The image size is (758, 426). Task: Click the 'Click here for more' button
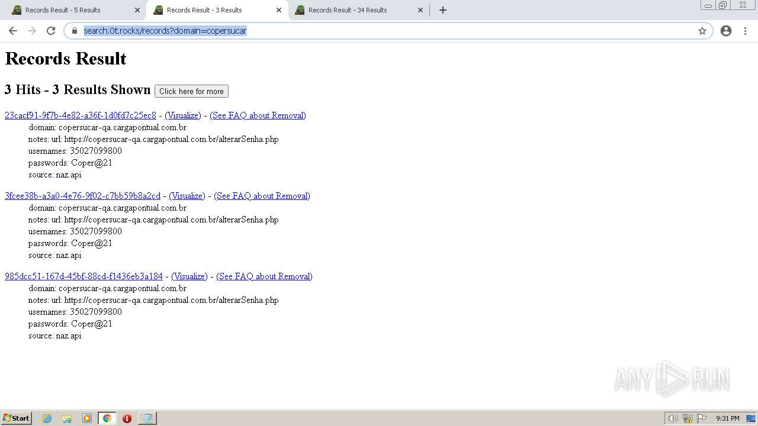click(x=191, y=91)
